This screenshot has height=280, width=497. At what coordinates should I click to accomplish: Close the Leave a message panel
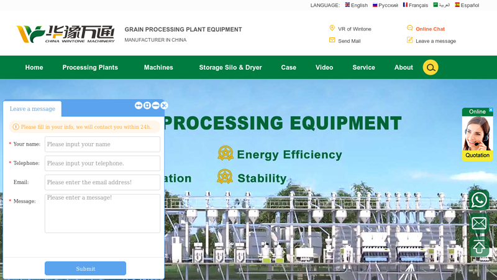click(x=164, y=105)
